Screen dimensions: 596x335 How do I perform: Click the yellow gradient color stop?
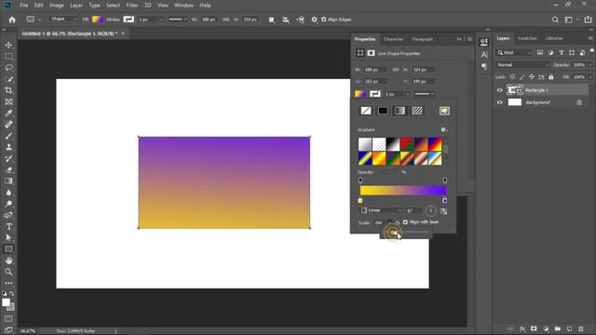click(360, 201)
